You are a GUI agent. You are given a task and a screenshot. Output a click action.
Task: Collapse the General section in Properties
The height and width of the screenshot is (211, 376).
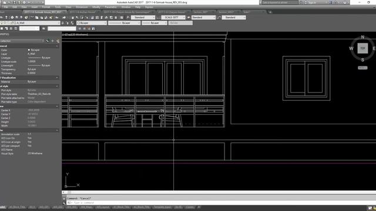point(57,46)
